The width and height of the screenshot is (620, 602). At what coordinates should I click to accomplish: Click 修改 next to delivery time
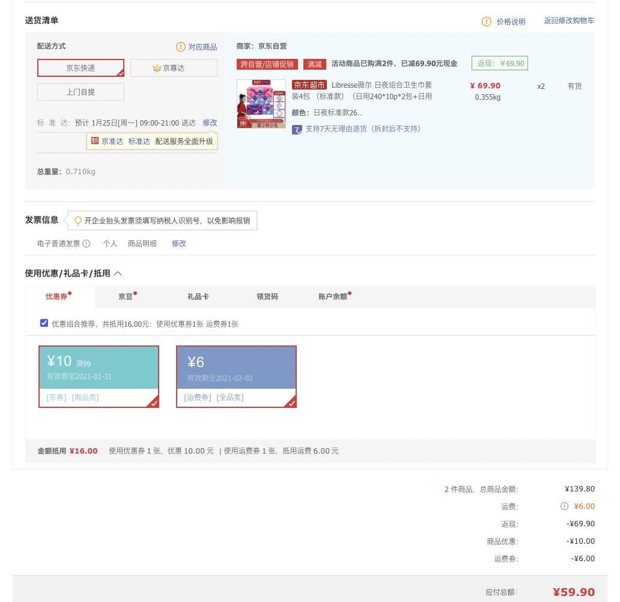(210, 123)
